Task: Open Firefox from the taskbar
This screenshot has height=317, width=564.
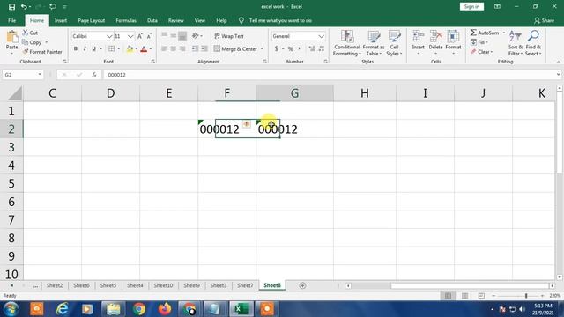Action: pyautogui.click(x=165, y=309)
